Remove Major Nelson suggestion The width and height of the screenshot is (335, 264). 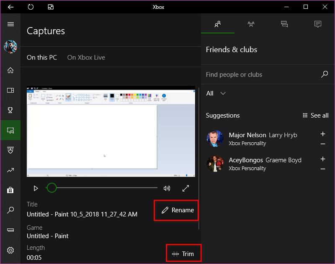point(323,144)
